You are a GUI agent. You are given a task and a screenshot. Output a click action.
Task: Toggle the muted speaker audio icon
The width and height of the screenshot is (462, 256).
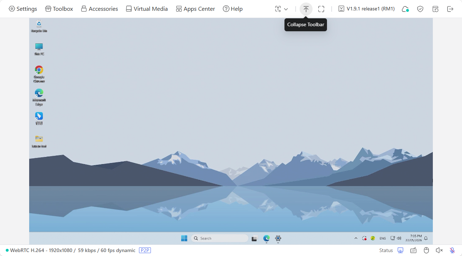coord(439,250)
